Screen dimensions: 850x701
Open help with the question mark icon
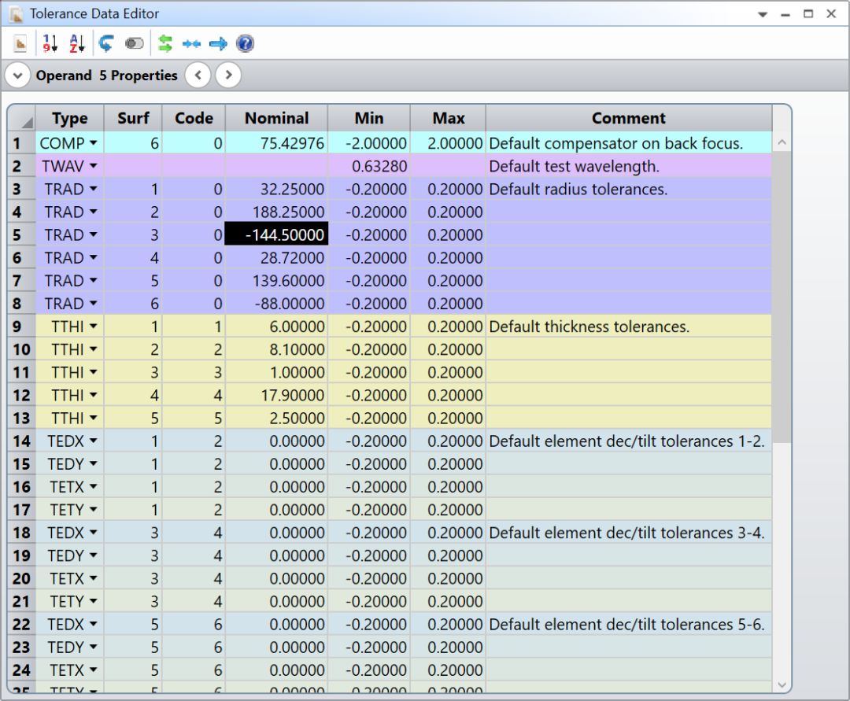click(x=245, y=44)
